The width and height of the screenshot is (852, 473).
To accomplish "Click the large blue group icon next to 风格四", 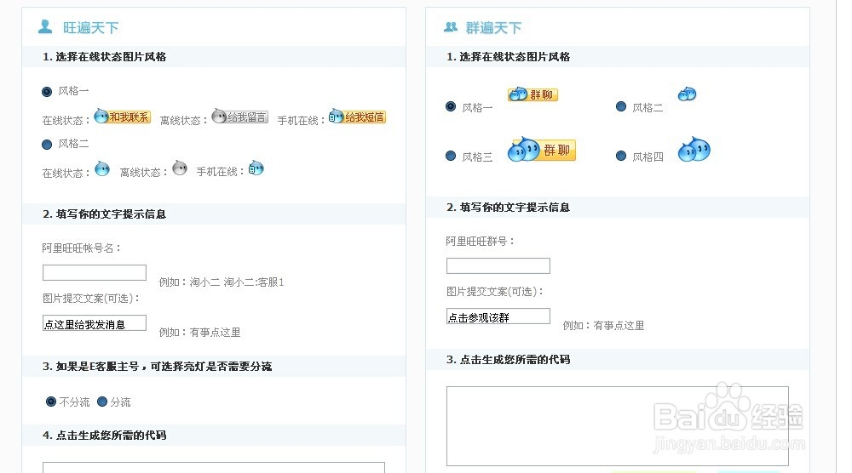I will tap(694, 149).
